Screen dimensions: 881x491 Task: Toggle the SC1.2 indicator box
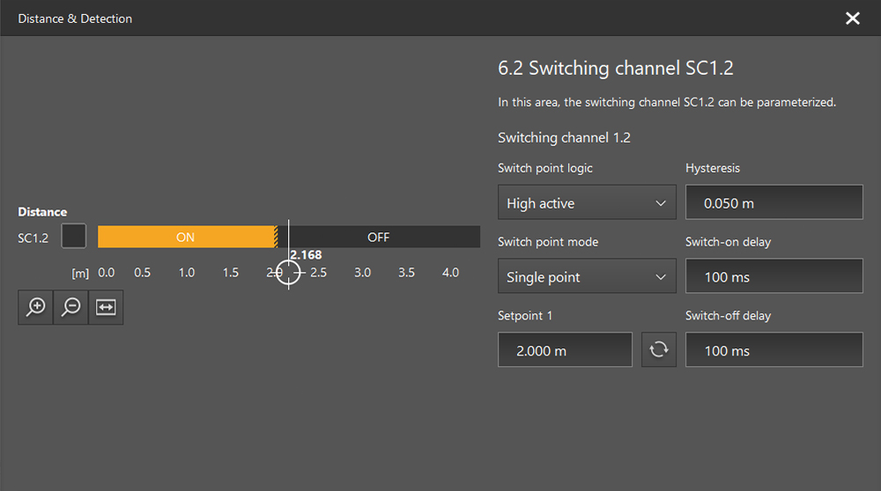[x=73, y=237]
